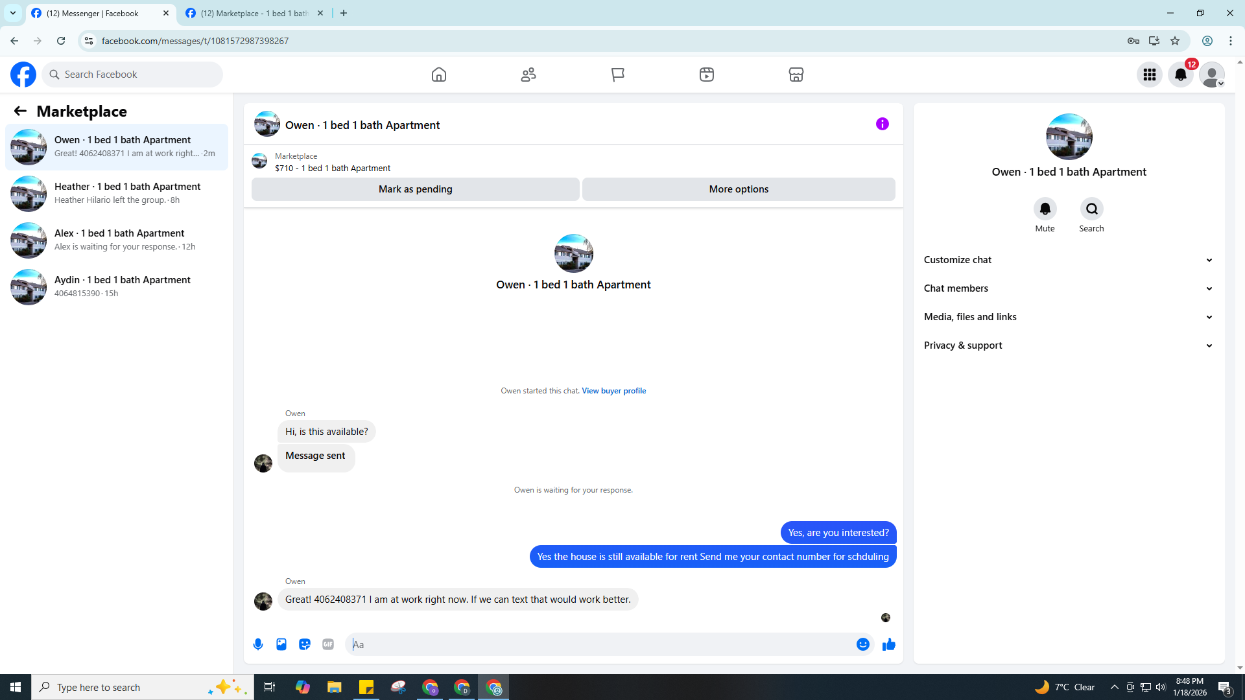The height and width of the screenshot is (700, 1245).
Task: Open the sticker picker icon
Action: coord(305,644)
